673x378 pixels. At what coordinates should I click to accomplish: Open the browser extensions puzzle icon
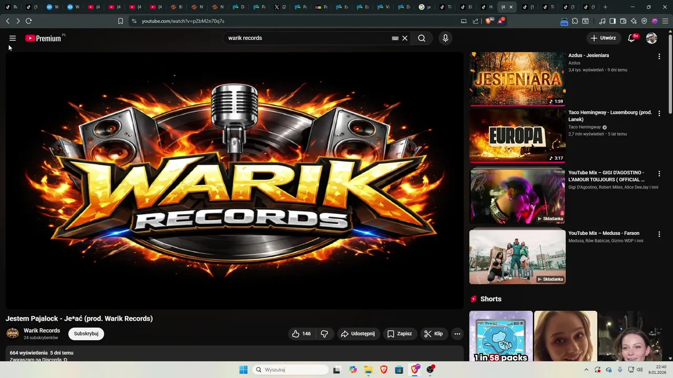575,21
